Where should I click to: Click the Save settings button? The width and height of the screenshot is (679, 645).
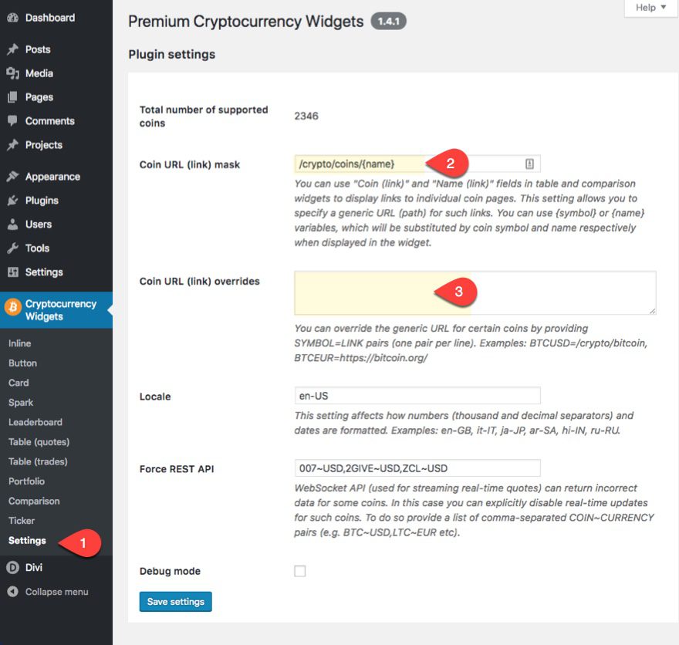175,602
